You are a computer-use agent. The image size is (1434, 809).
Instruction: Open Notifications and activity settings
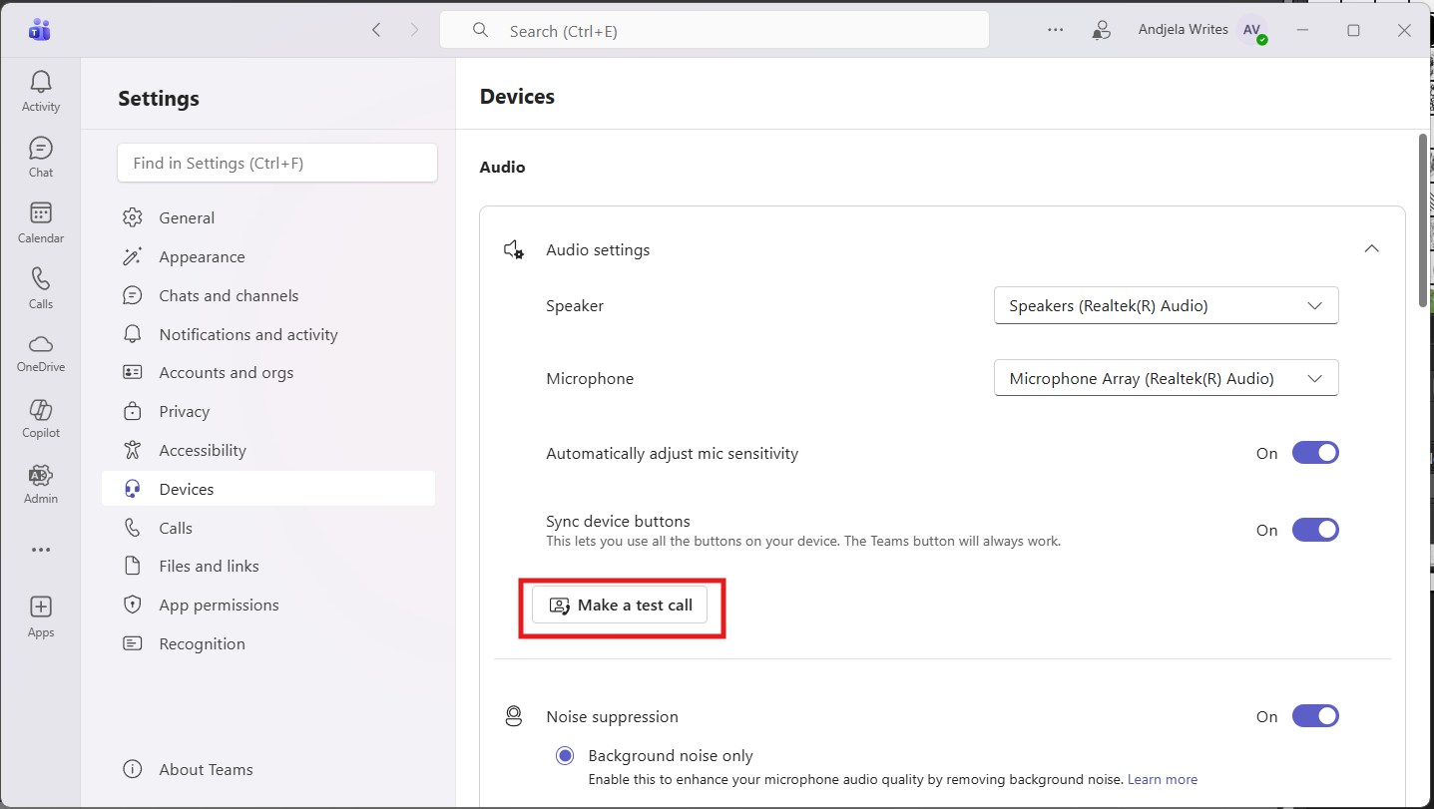coord(248,334)
